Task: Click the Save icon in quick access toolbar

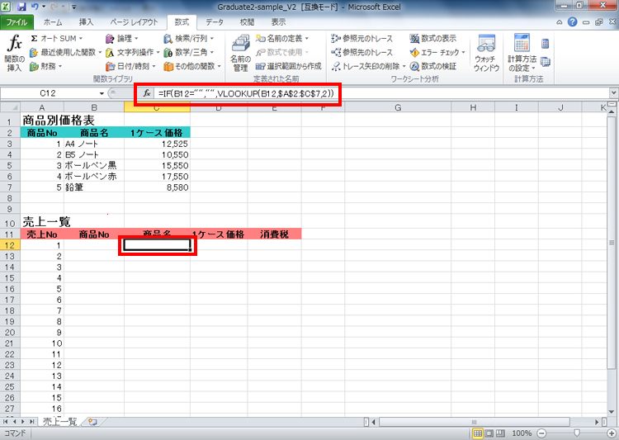Action: [21, 7]
